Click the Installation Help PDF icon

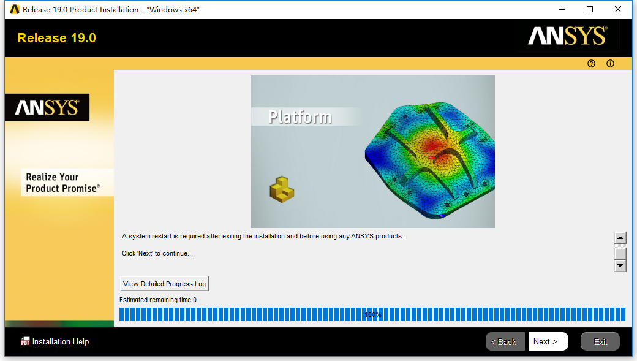tap(25, 341)
